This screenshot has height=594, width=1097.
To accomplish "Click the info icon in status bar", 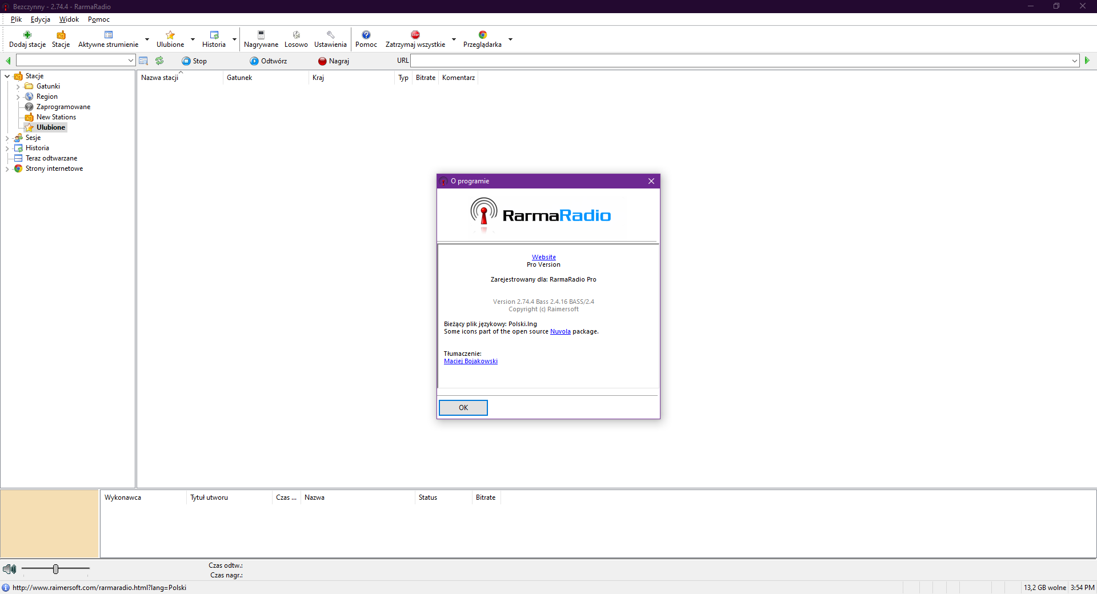I will [x=6, y=588].
